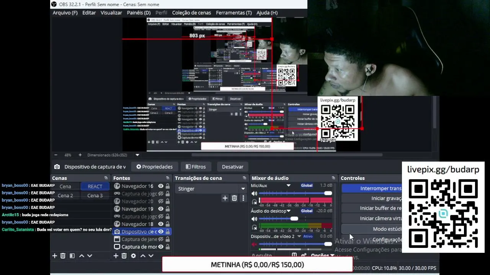Hide the Navegador 16 source

click(x=161, y=186)
